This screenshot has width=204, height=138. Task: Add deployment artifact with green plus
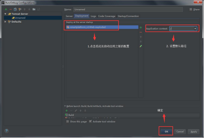coord(141,27)
